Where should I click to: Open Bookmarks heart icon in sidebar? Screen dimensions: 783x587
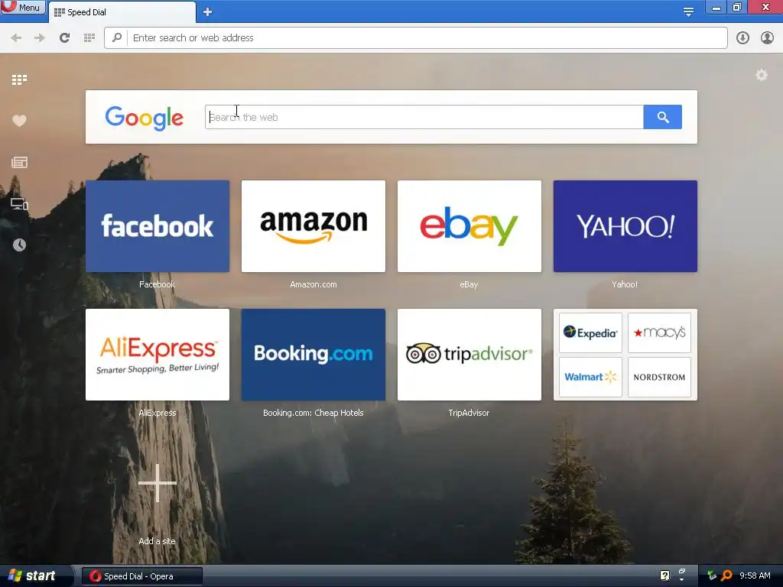(19, 121)
